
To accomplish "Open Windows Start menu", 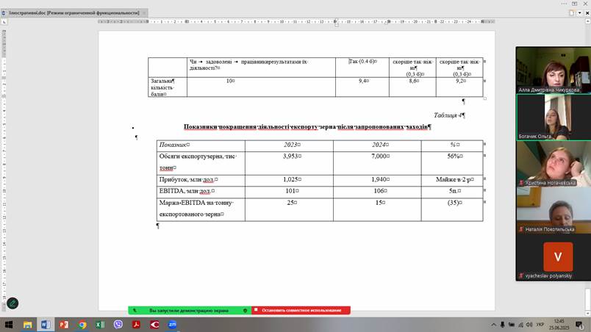I will coord(7,324).
